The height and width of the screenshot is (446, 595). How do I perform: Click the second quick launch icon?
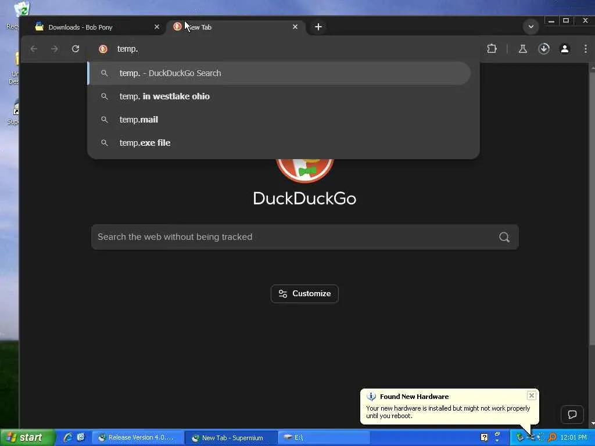[81, 438]
